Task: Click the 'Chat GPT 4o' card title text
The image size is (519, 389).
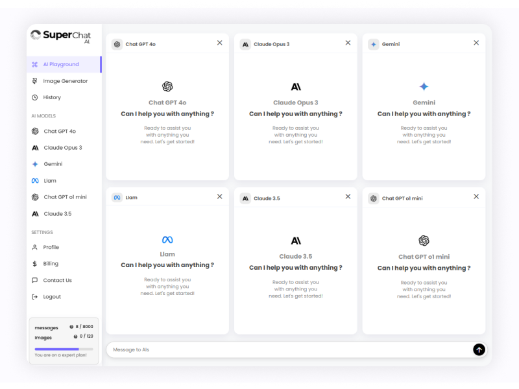Action: (167, 102)
